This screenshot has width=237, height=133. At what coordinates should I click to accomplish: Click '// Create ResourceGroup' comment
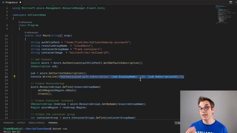coord(47,83)
